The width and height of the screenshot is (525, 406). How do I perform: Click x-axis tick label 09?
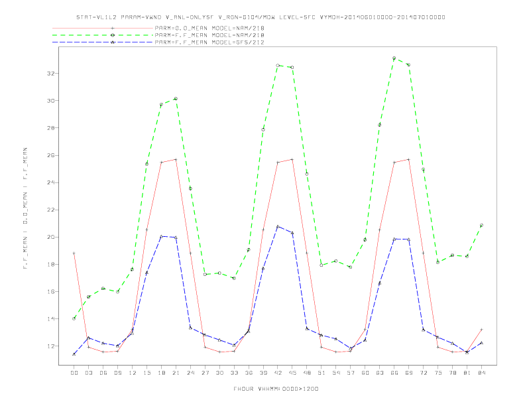coord(117,373)
